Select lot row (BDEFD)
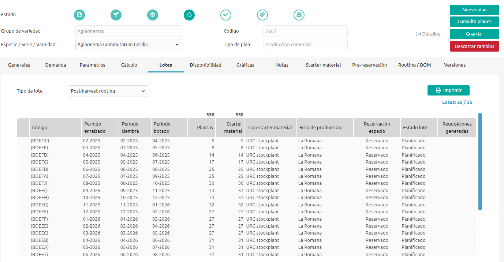 (247, 155)
